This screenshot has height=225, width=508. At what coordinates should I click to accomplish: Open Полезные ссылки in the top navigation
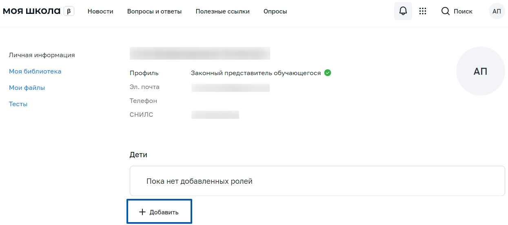coord(222,11)
